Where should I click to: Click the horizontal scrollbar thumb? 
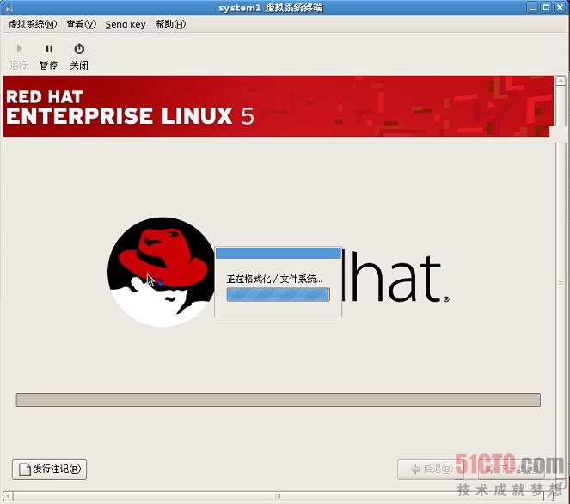[278, 496]
